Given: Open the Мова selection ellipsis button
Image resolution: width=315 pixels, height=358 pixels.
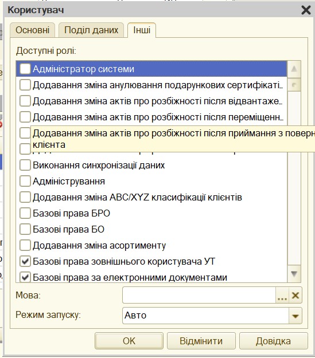Looking at the screenshot, I should point(282,295).
